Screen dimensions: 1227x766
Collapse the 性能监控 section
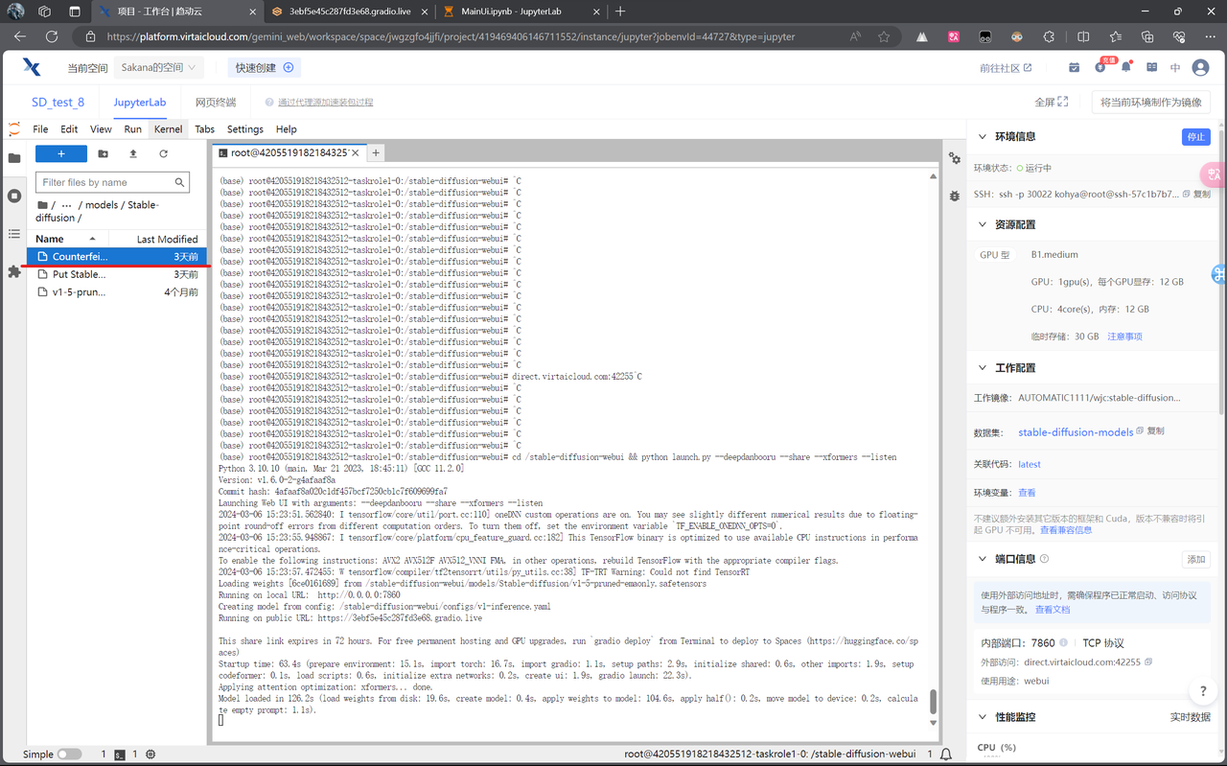coord(983,716)
